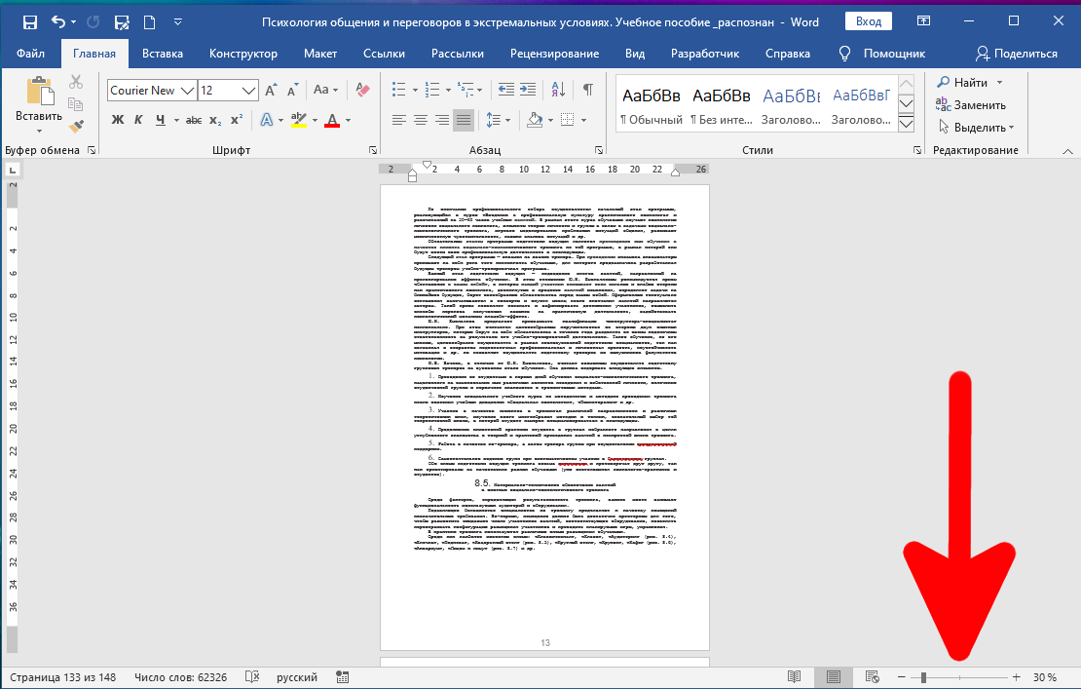Switch to the Вставка tab

(163, 53)
